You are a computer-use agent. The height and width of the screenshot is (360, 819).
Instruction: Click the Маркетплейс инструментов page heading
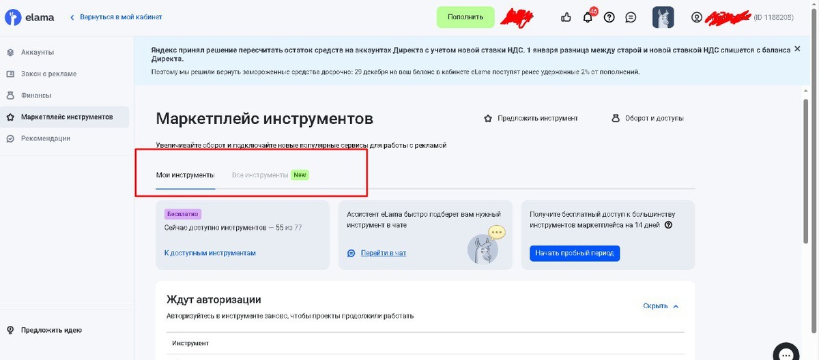click(265, 119)
